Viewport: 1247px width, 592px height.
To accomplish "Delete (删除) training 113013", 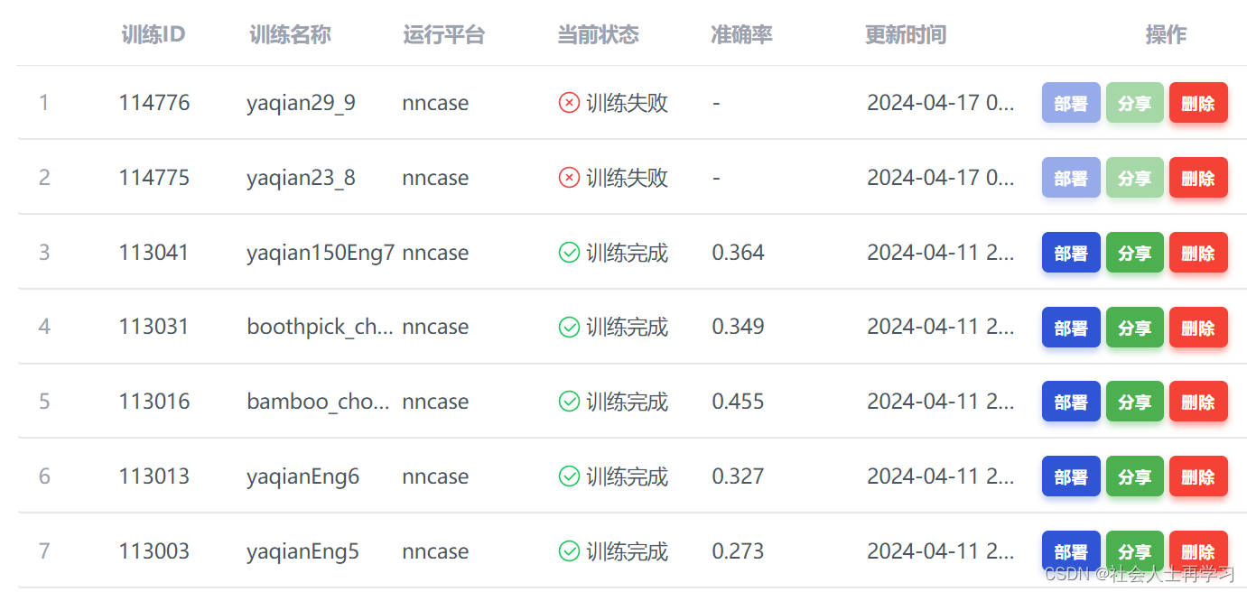I will 1198,476.
